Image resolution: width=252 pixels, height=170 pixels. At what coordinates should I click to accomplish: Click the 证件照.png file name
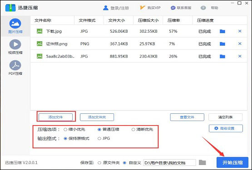(x=57, y=44)
